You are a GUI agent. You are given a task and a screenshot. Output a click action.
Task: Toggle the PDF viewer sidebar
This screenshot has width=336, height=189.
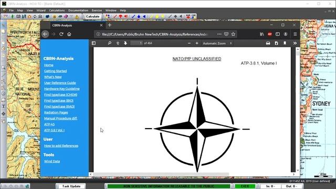pos(93,43)
